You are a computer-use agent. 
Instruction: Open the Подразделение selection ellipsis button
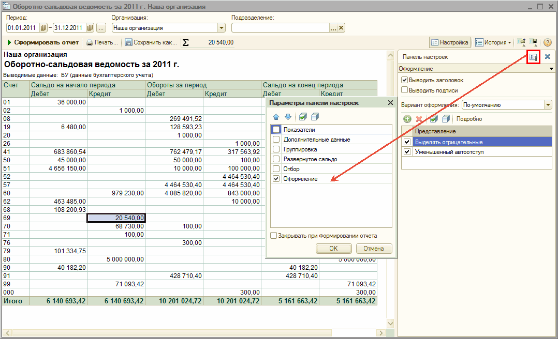(333, 28)
